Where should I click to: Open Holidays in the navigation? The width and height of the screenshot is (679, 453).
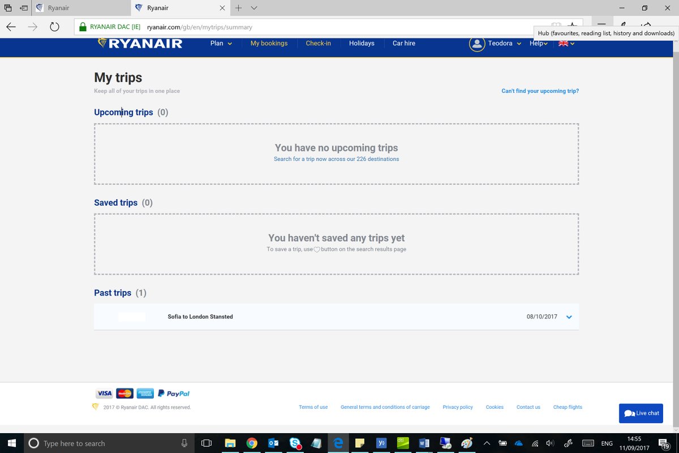[362, 44]
